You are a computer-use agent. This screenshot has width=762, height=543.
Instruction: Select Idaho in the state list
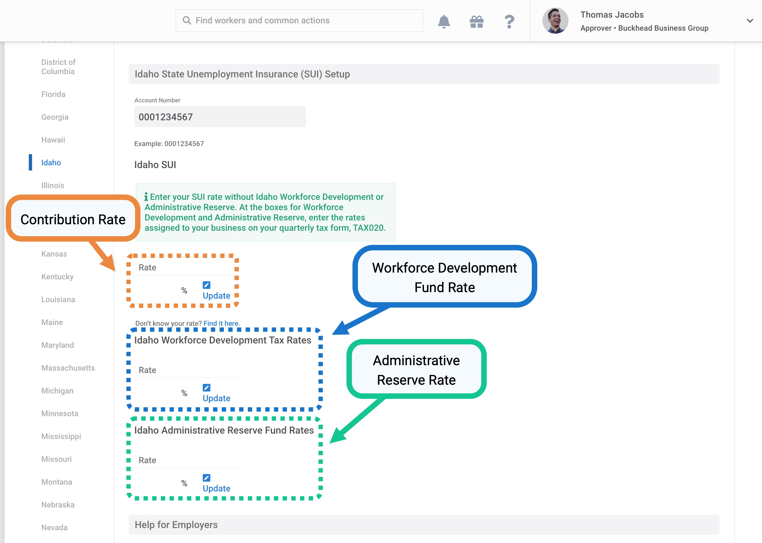point(51,163)
